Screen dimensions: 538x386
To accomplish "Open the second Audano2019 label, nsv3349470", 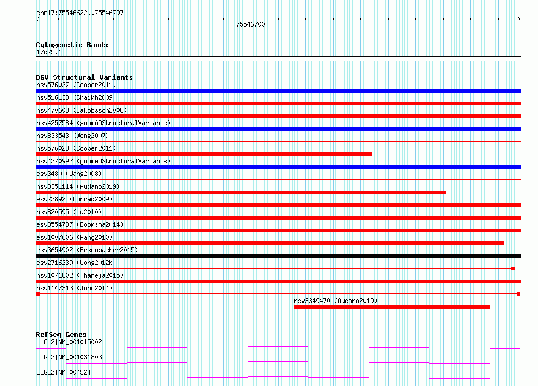I will (335, 301).
